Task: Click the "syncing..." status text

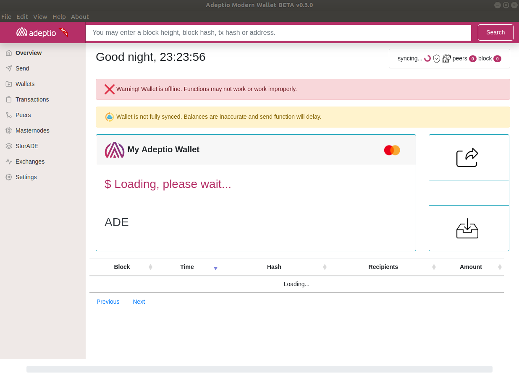Action: pyautogui.click(x=410, y=58)
